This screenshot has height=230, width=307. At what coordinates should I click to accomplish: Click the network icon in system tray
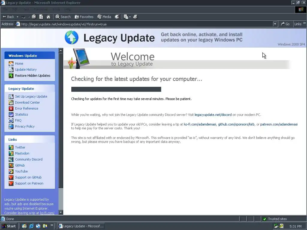click(276, 226)
